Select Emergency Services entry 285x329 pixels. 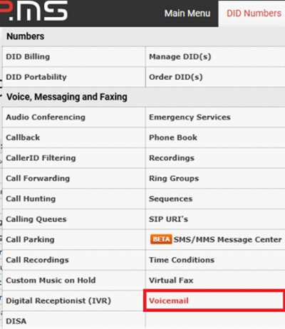tap(190, 117)
